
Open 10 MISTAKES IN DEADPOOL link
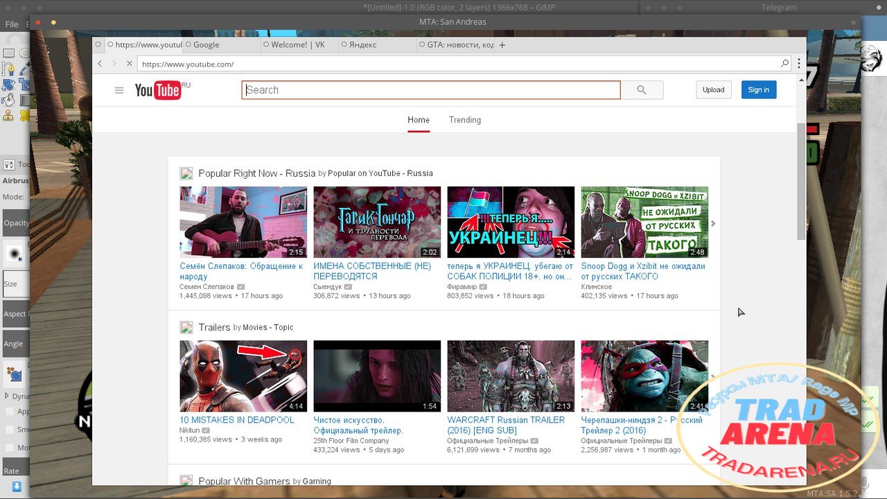pos(237,420)
